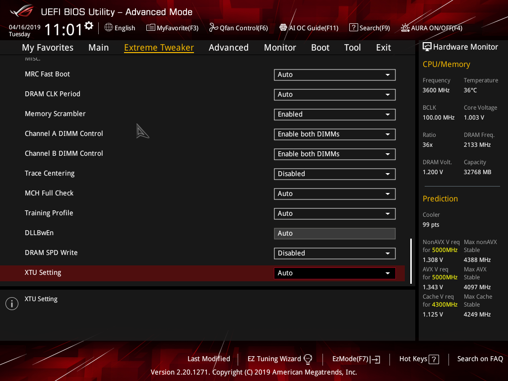The image size is (508, 381).
Task: Open Trace Centering dropdown
Action: [x=335, y=174]
